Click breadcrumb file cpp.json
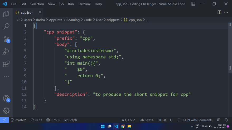232x130 pixels. click(136, 20)
